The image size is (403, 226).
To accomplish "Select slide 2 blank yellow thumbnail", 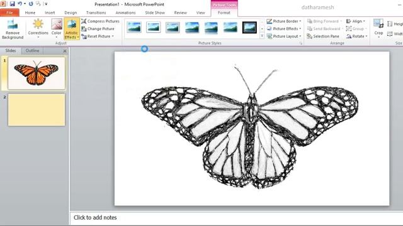I will (x=37, y=109).
